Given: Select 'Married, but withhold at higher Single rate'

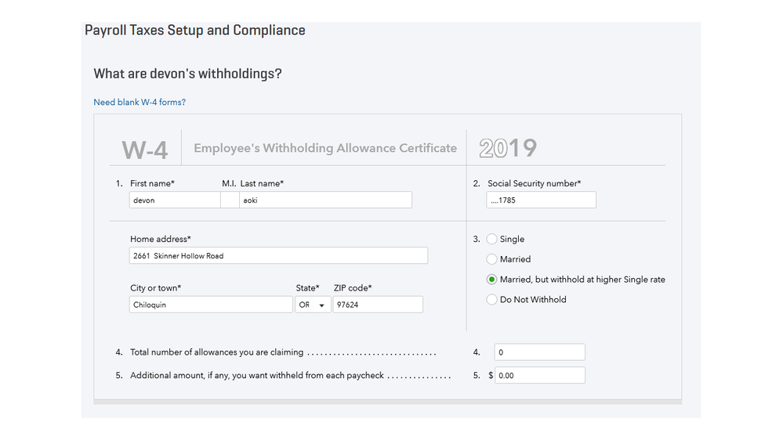Looking at the screenshot, I should [492, 280].
